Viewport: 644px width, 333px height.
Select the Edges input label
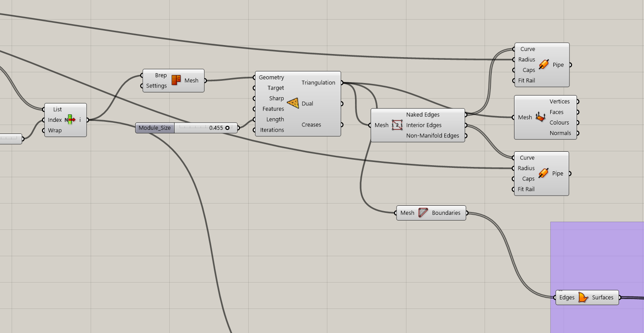pos(567,297)
